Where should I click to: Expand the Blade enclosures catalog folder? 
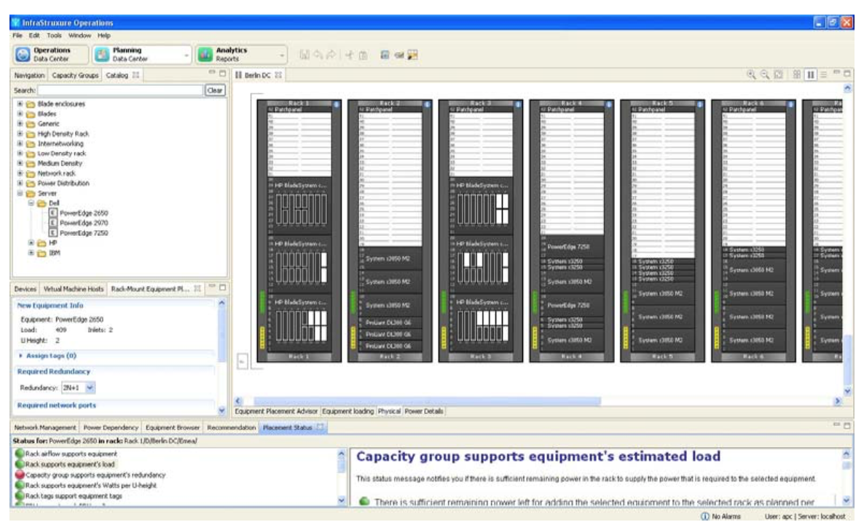click(20, 104)
